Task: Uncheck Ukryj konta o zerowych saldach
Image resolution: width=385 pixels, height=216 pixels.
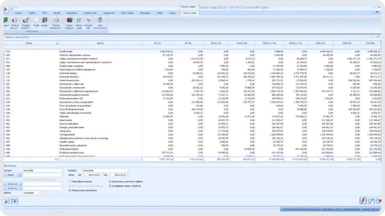Action: pos(110,181)
